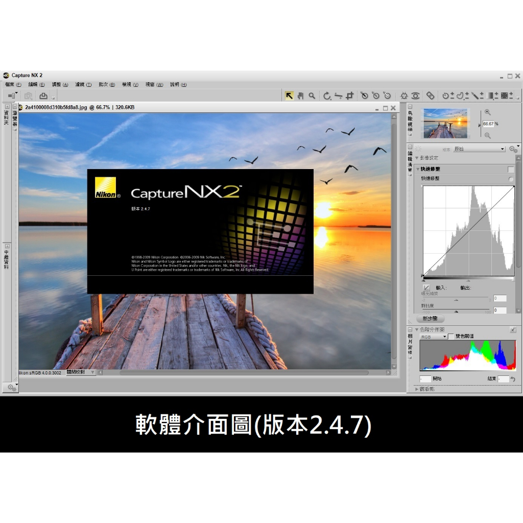Open the version dropdown showing 原始
Image resolution: width=523 pixels, height=523 pixels.
pyautogui.click(x=479, y=149)
